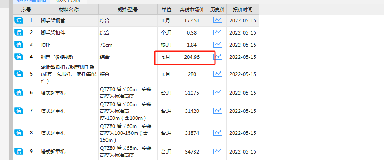Click the 信 badge for 脚手架扣件
This screenshot has height=160, width=384.
tap(19, 32)
